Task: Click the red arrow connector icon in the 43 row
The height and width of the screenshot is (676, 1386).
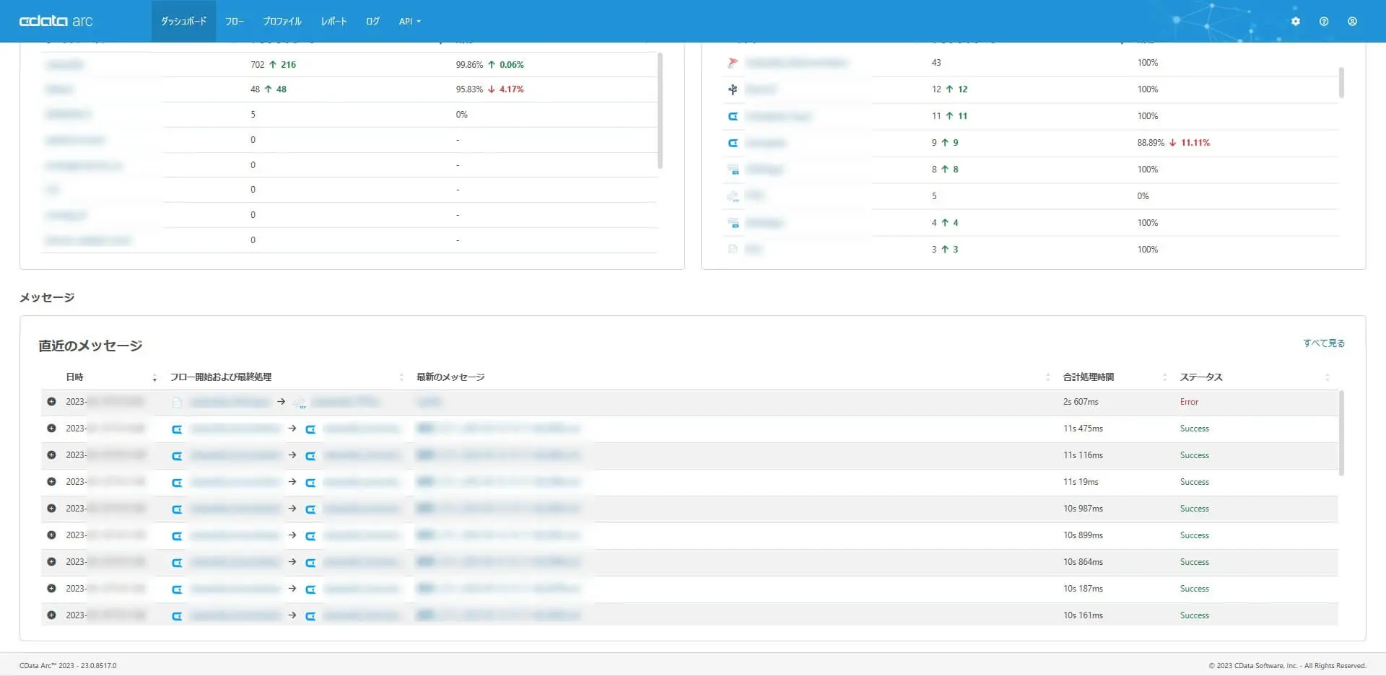Action: pyautogui.click(x=733, y=63)
